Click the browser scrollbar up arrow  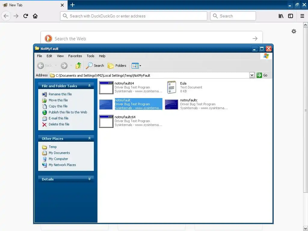point(306,25)
